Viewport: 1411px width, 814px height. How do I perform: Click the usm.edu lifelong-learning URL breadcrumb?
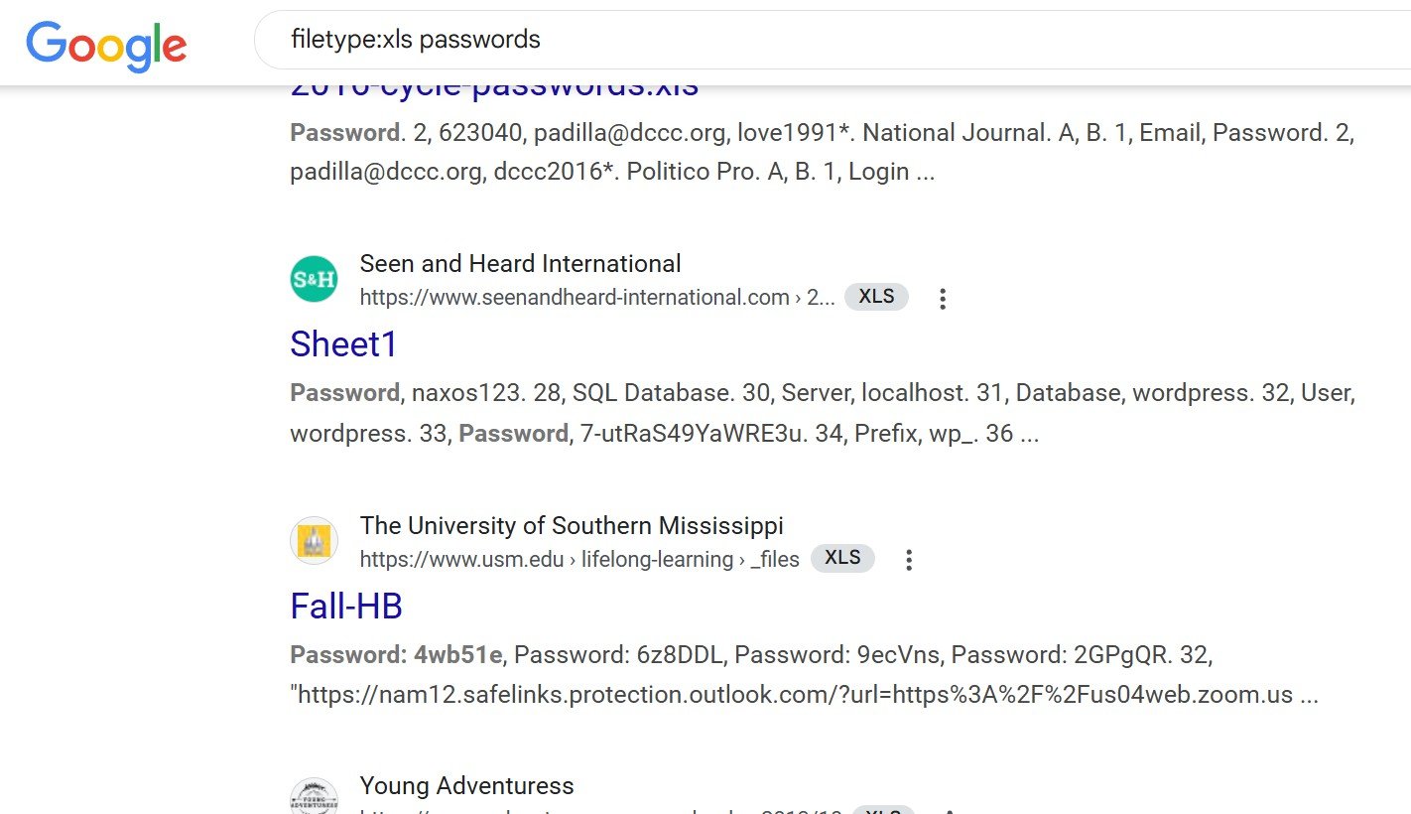578,559
